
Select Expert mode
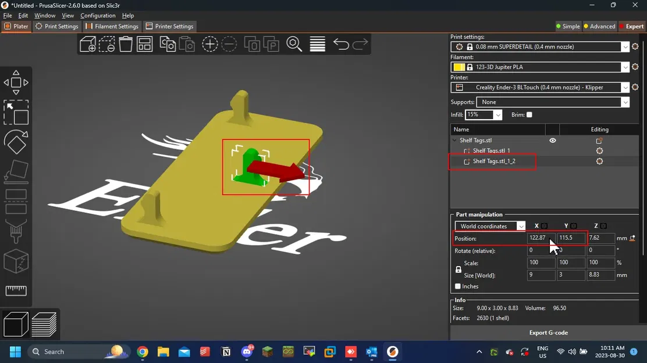coord(632,26)
